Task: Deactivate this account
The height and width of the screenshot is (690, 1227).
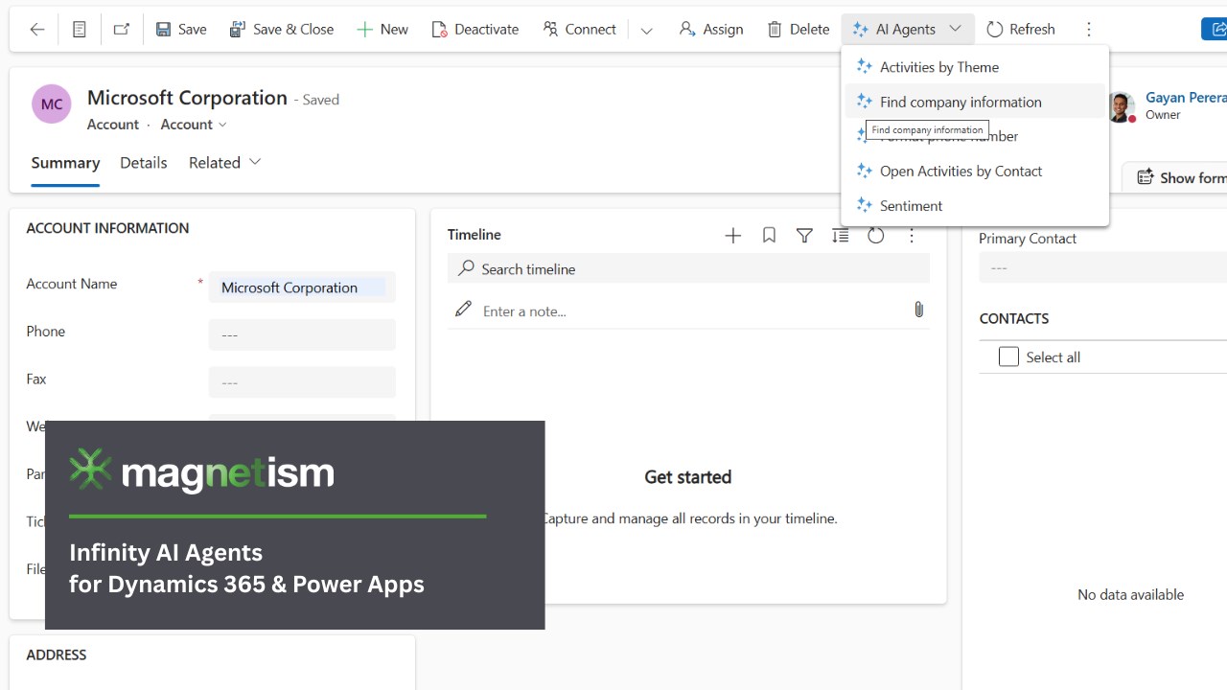Action: [x=475, y=30]
